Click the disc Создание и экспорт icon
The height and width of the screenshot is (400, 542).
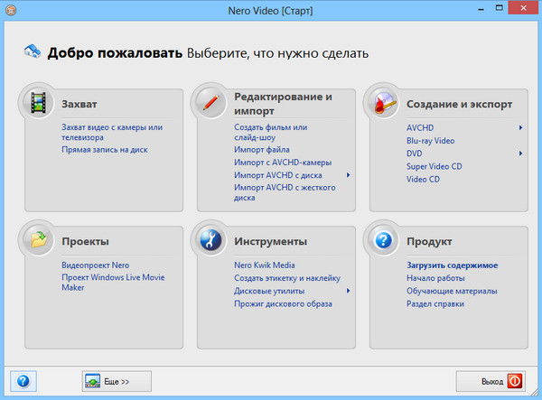(383, 103)
